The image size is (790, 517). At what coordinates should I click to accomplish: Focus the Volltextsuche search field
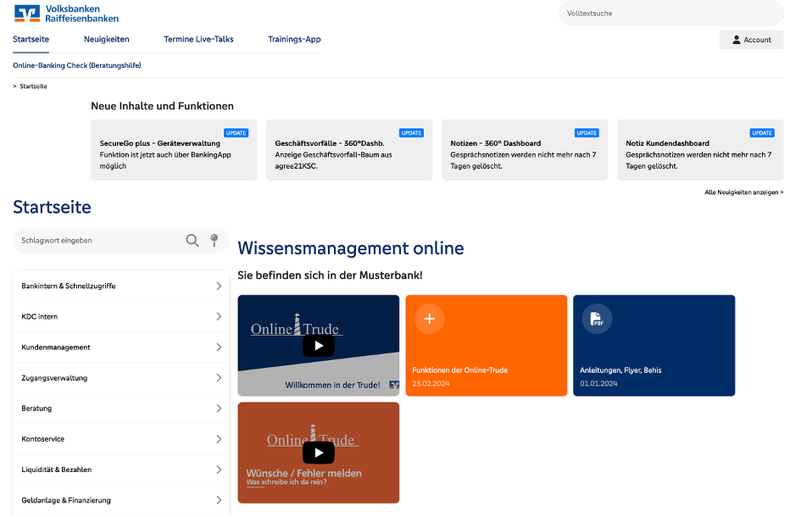(x=670, y=14)
